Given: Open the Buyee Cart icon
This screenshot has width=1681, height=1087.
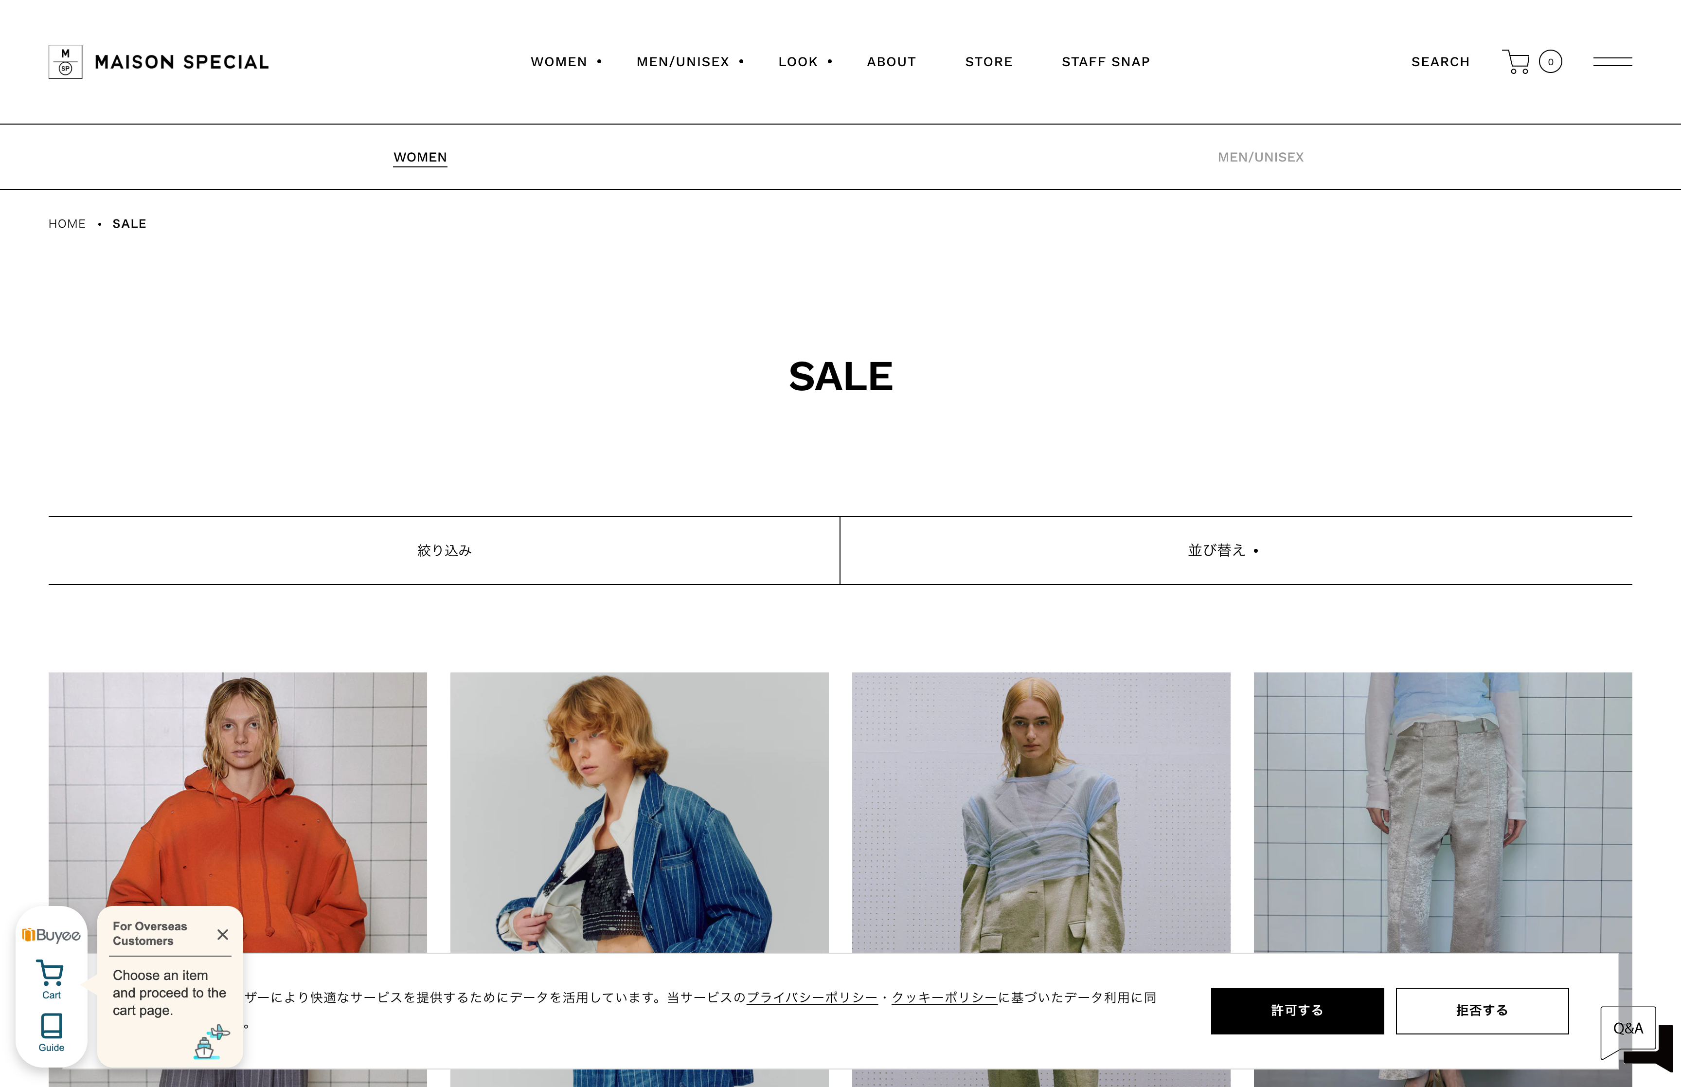Looking at the screenshot, I should pos(51,979).
